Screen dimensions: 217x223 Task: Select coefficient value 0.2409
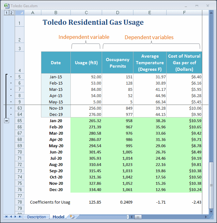point(118,202)
